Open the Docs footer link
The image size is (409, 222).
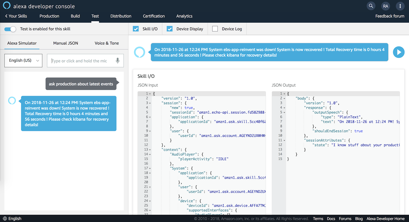click(331, 219)
